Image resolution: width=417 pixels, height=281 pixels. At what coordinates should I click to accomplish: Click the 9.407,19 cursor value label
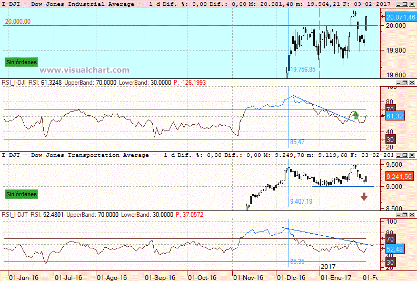(301, 202)
